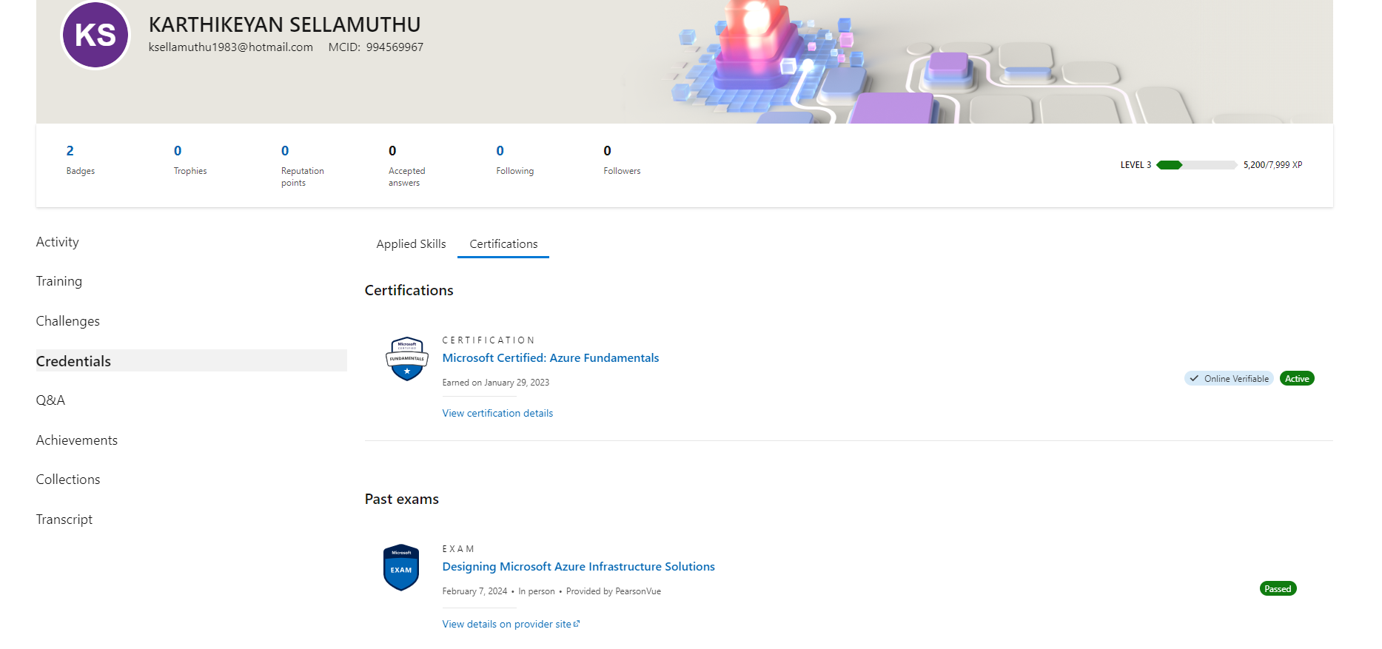Open Transcript in the sidebar

[64, 519]
